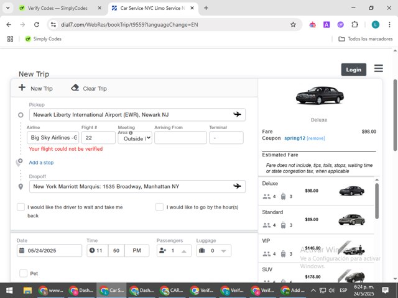Viewport: 398px width, 298px height.
Task: Click the Meeting Area info icon
Action: [131, 133]
